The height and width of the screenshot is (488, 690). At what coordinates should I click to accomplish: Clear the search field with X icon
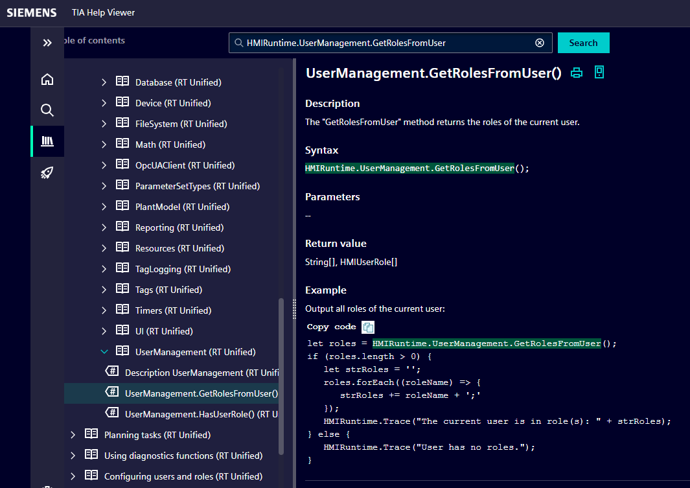click(x=539, y=43)
